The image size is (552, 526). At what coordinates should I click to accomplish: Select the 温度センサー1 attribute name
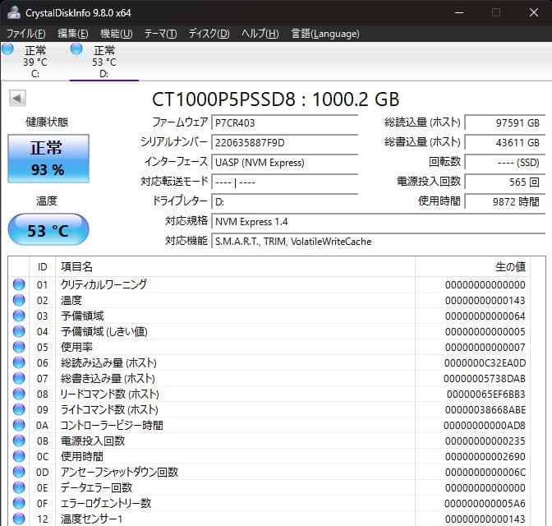(91, 519)
